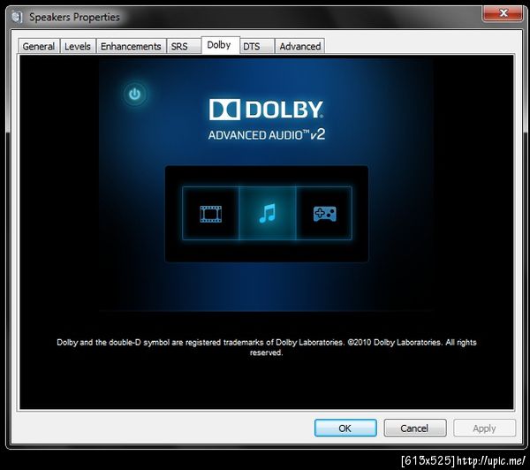Viewport: 530px width, 470px height.
Task: Click the Advanced Audio v2 text
Action: pos(267,134)
